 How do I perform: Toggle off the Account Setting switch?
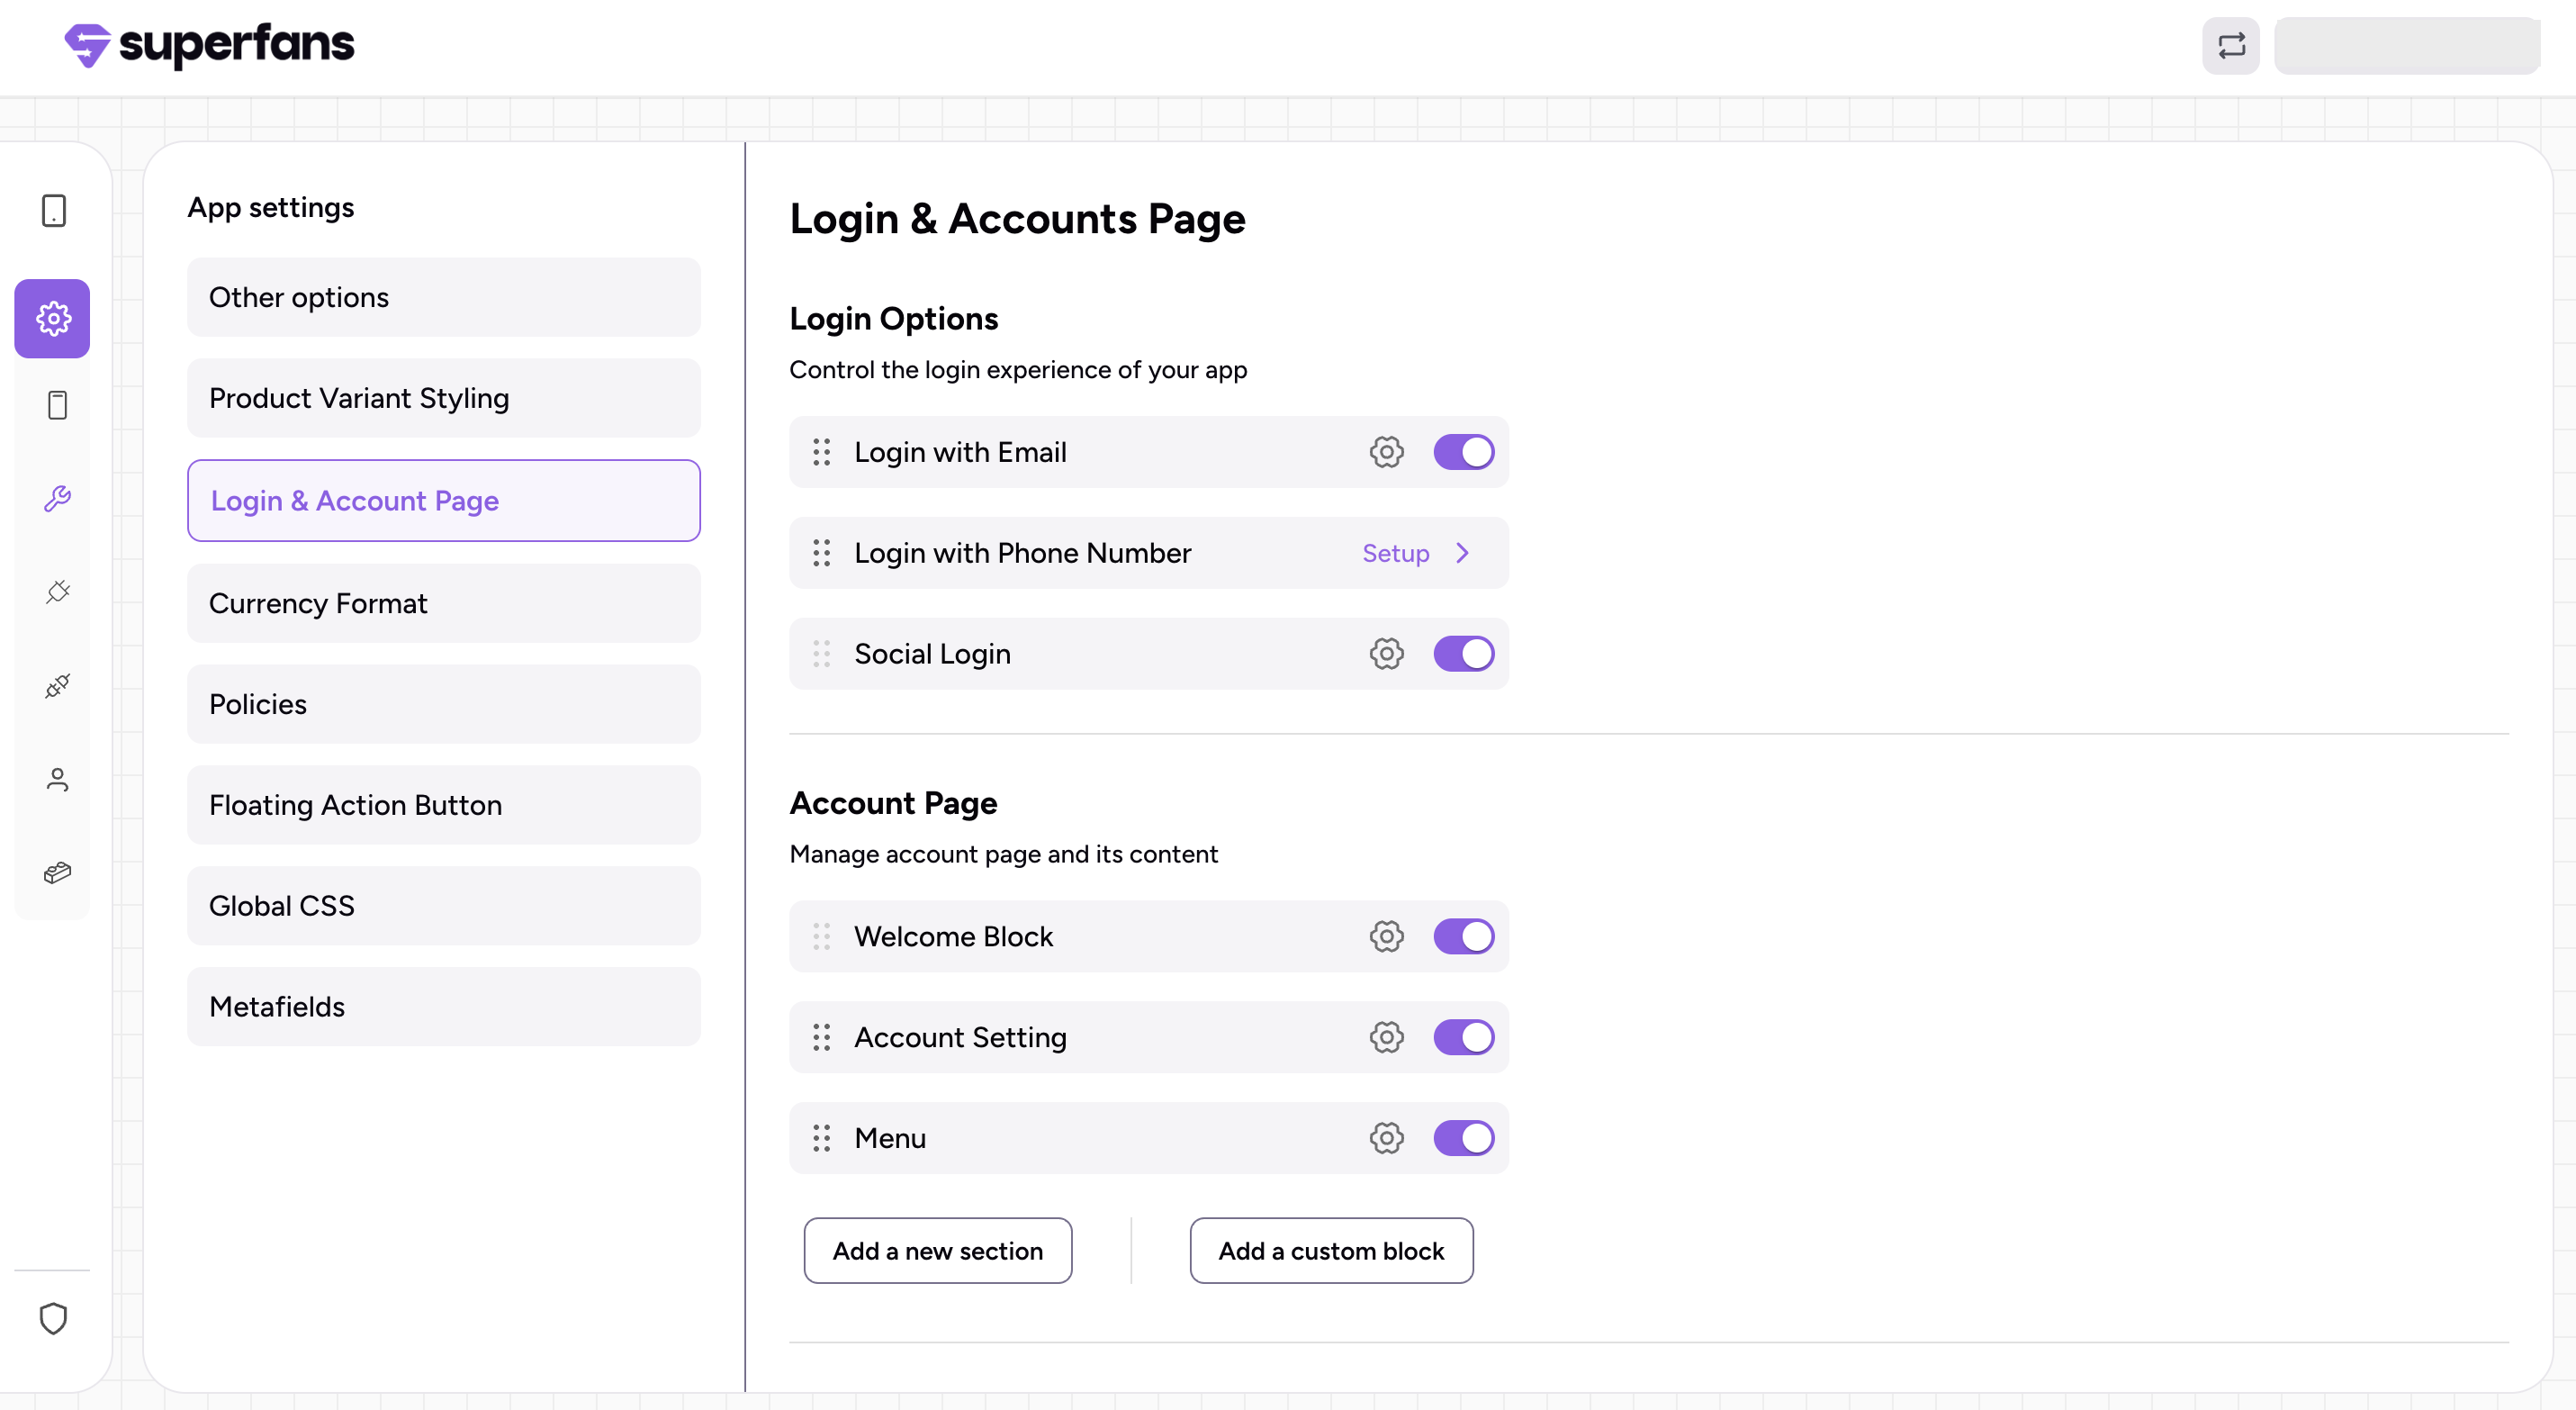(x=1463, y=1037)
